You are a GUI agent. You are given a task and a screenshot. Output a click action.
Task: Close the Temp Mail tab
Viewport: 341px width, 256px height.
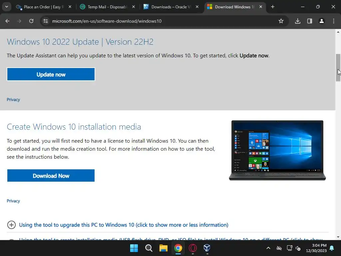[x=134, y=7]
